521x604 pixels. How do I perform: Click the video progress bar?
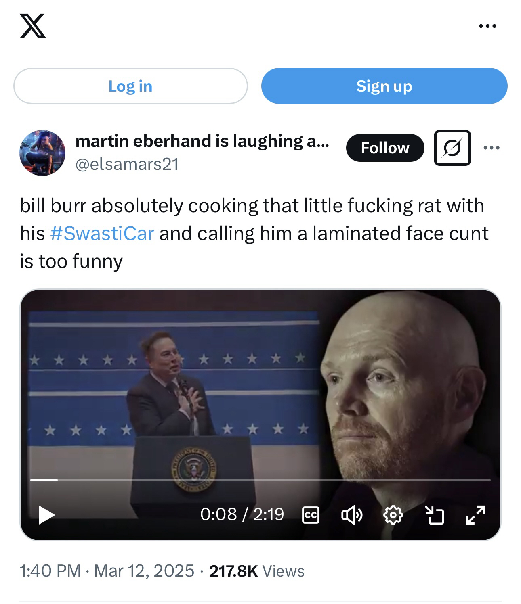pyautogui.click(x=260, y=480)
